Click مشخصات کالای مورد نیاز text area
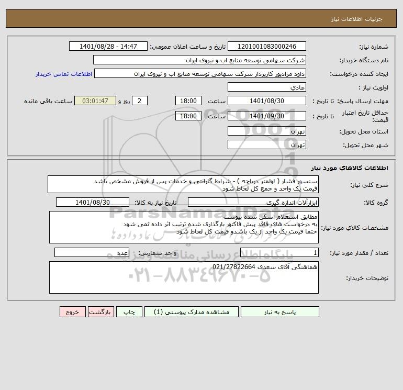The image size is (403, 390). pos(184,227)
